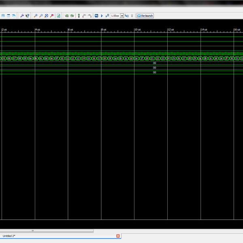
Task: Click the Re-launch simulation button
Action: point(145,15)
